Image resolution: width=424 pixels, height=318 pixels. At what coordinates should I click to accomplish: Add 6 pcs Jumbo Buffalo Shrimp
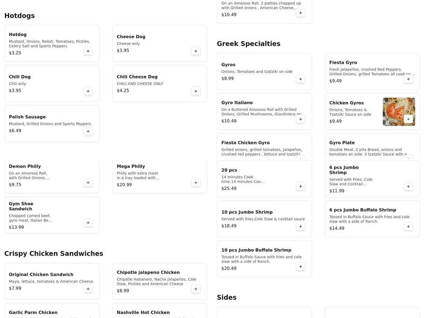pos(408,226)
